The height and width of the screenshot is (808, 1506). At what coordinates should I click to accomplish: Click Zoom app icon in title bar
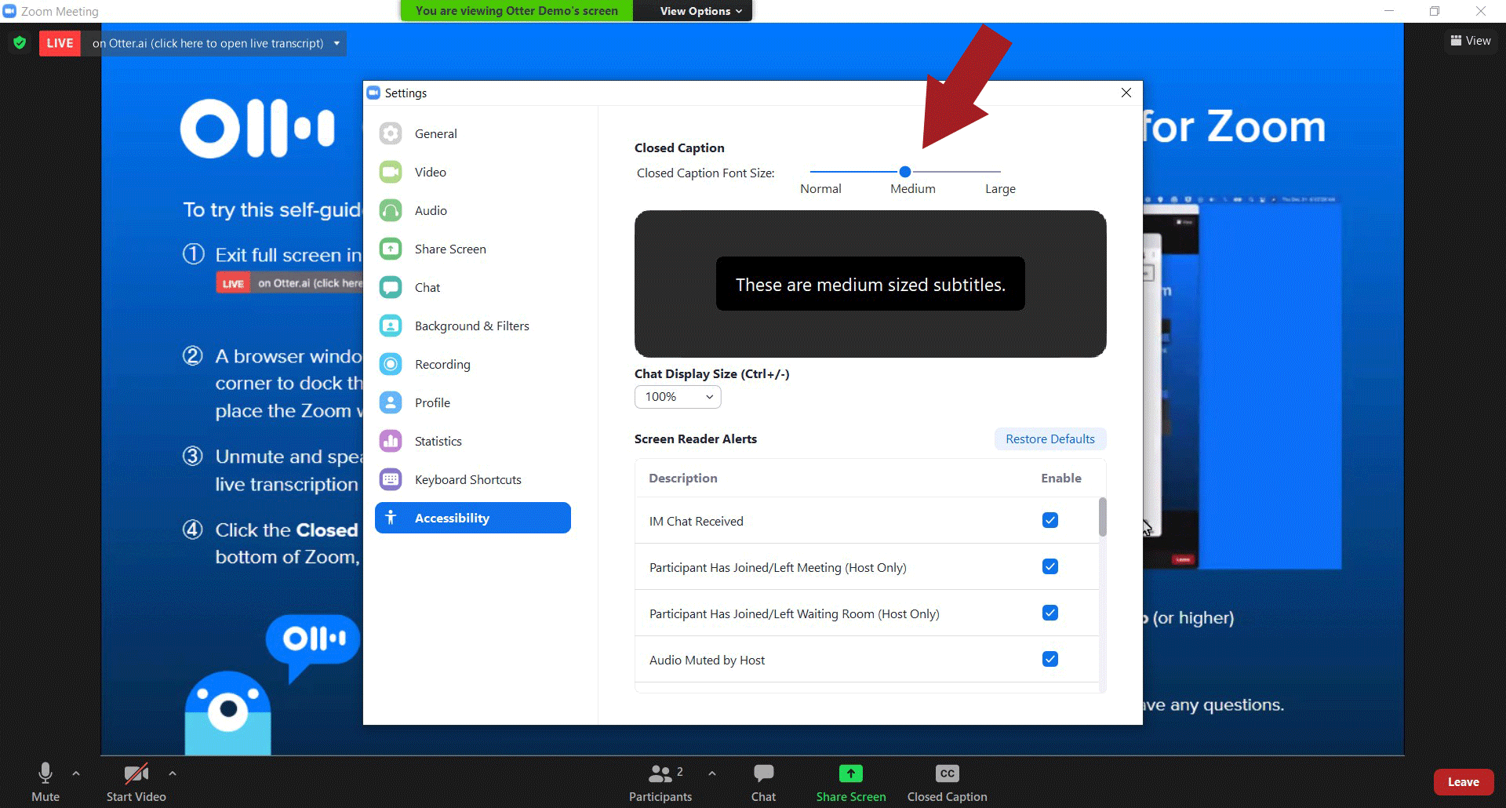click(x=9, y=11)
